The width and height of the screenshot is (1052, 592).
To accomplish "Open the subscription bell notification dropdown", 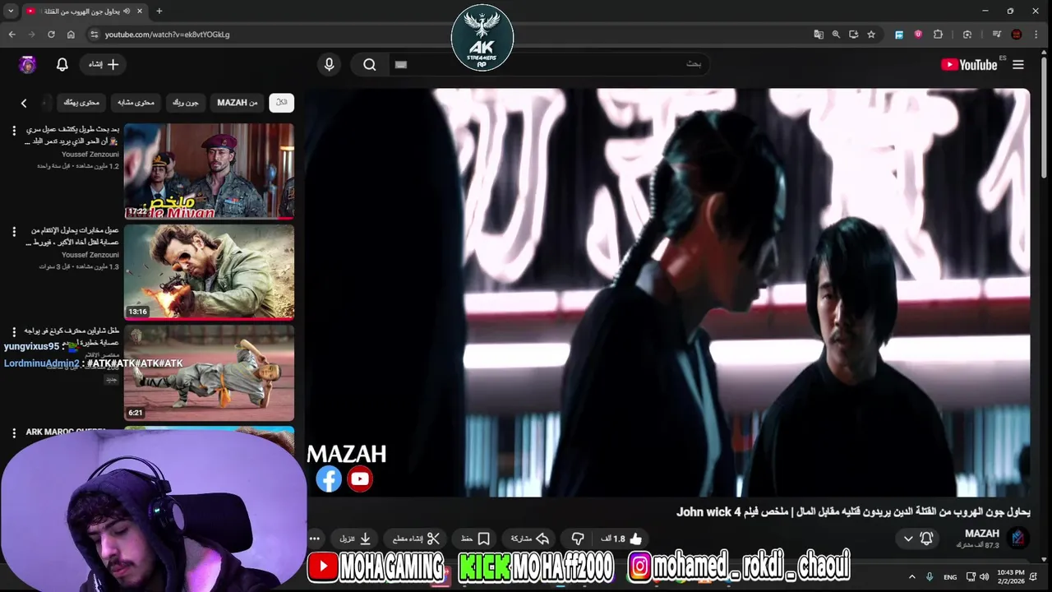I will (918, 539).
